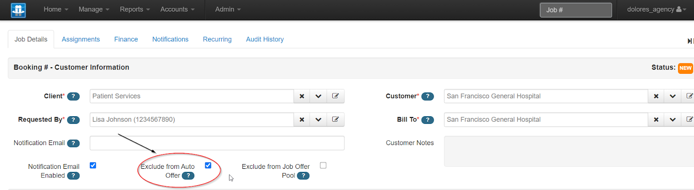This screenshot has width=694, height=190.
Task: Click the skip-to-end icon at right
Action: coord(690,41)
